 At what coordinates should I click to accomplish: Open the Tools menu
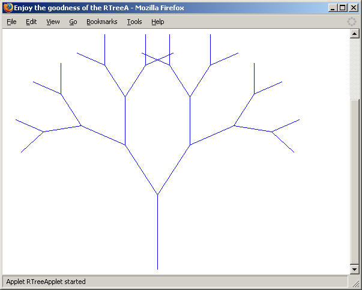[134, 22]
